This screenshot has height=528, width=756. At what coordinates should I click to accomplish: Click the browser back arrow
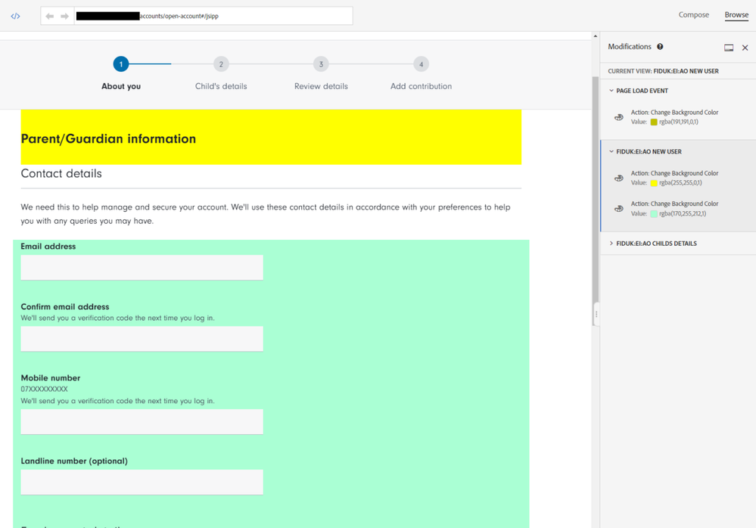(x=50, y=16)
